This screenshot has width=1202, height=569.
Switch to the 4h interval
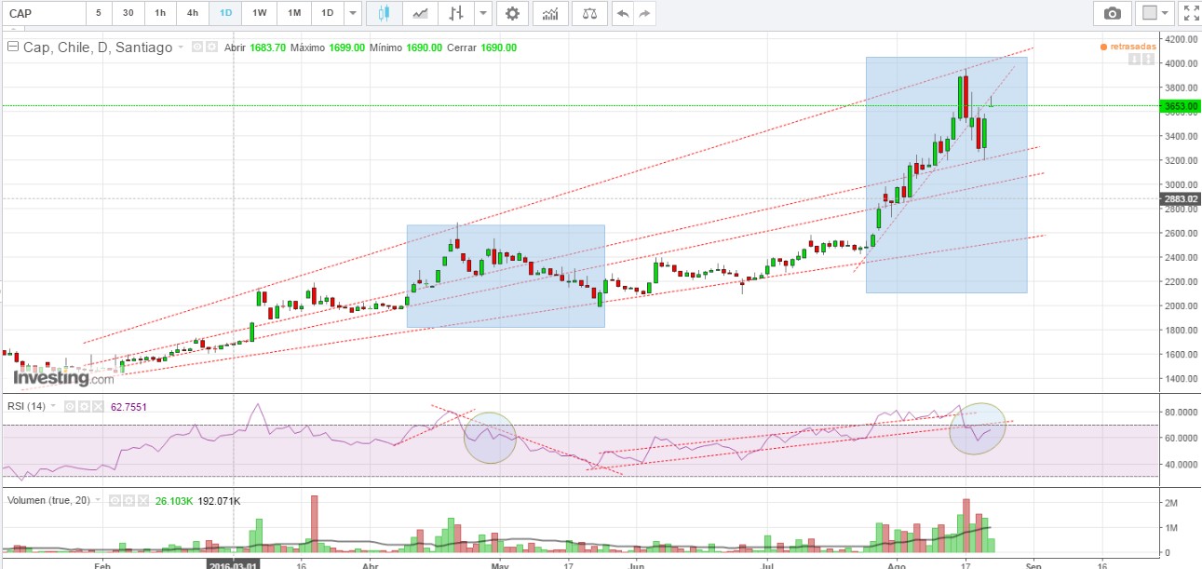(193, 13)
